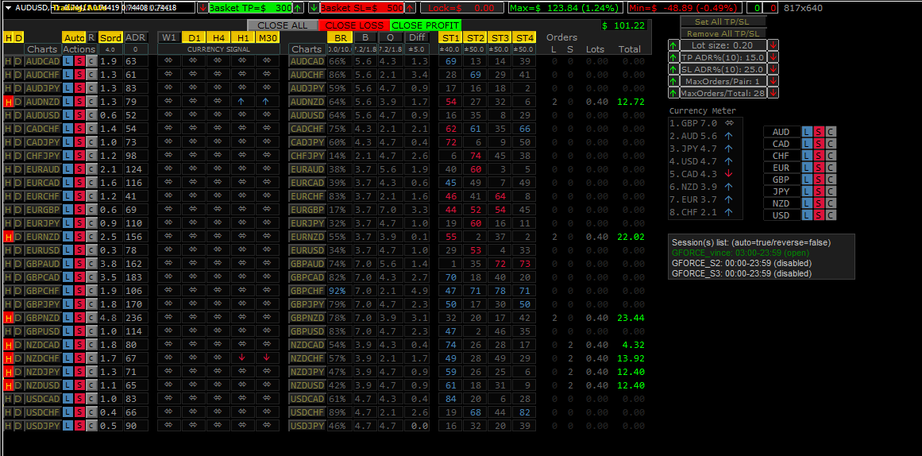
Task: Click red S for USD currency basket
Action: pyautogui.click(x=819, y=215)
